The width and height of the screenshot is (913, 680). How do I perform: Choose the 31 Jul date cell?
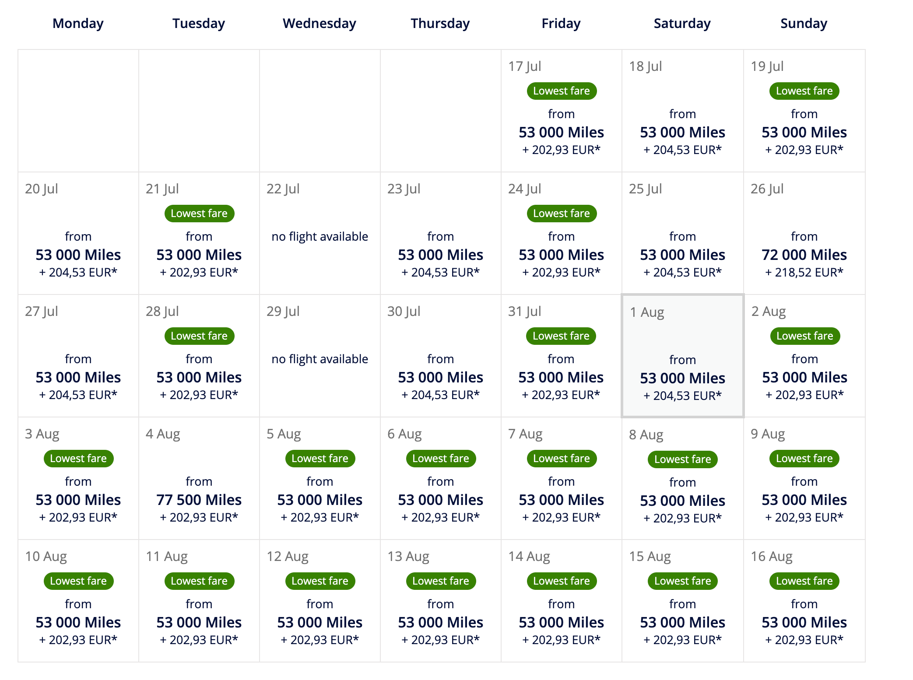point(561,356)
